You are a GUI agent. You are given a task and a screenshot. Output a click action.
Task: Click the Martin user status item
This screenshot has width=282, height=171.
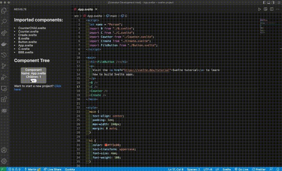point(32,169)
